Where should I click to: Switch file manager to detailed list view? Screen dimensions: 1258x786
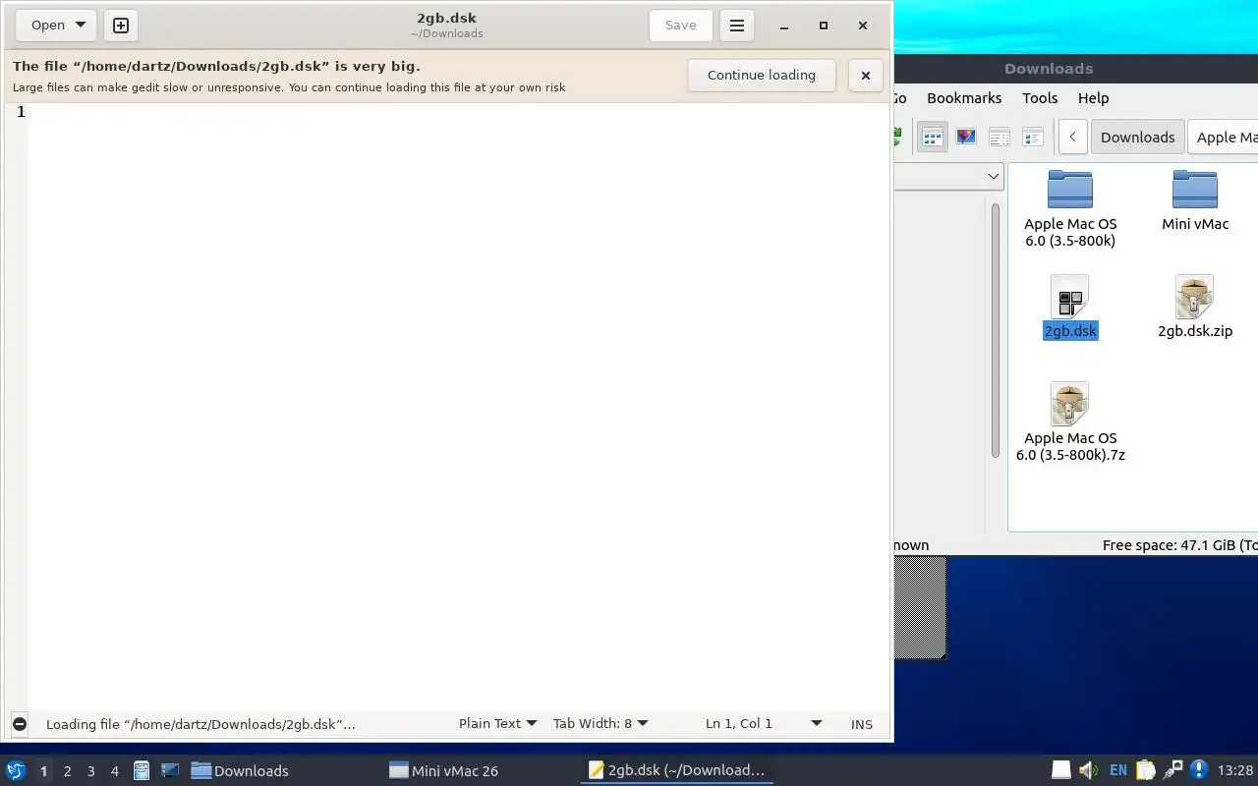coord(1033,137)
